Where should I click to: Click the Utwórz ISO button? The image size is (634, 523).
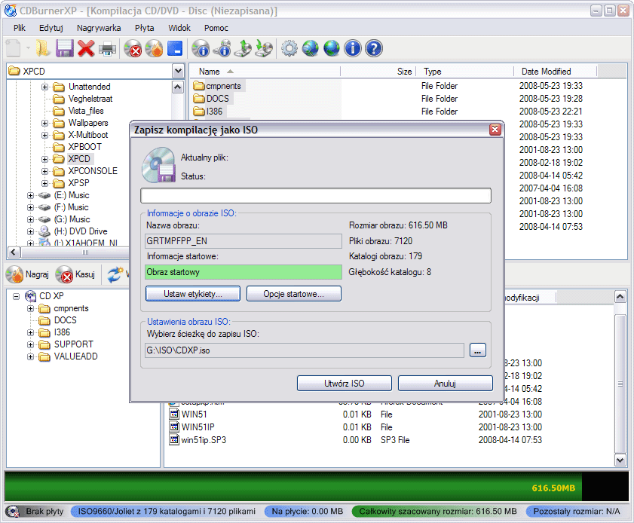pyautogui.click(x=344, y=383)
